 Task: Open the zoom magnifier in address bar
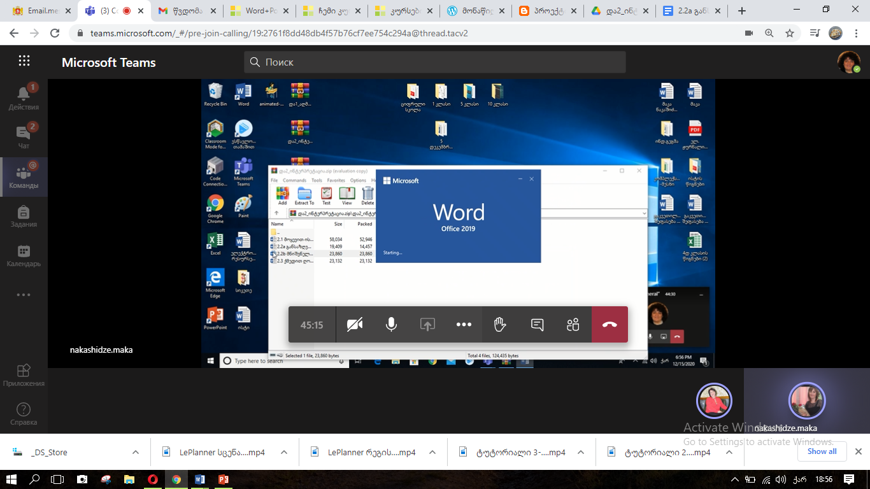(769, 33)
